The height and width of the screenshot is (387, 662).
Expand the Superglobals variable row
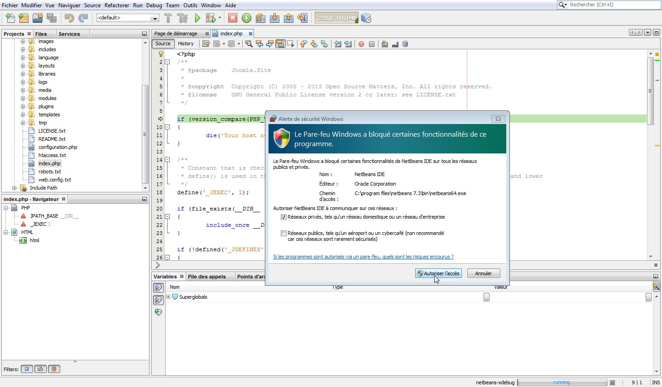click(x=168, y=297)
